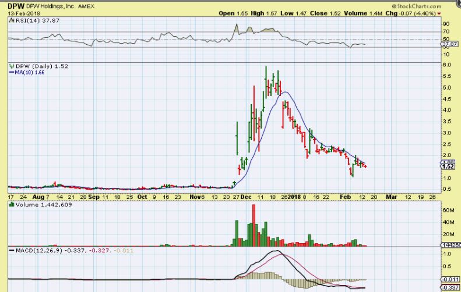Select the DPW (Daily) 1.52 legend
The height and width of the screenshot is (292, 461).
click(42, 66)
